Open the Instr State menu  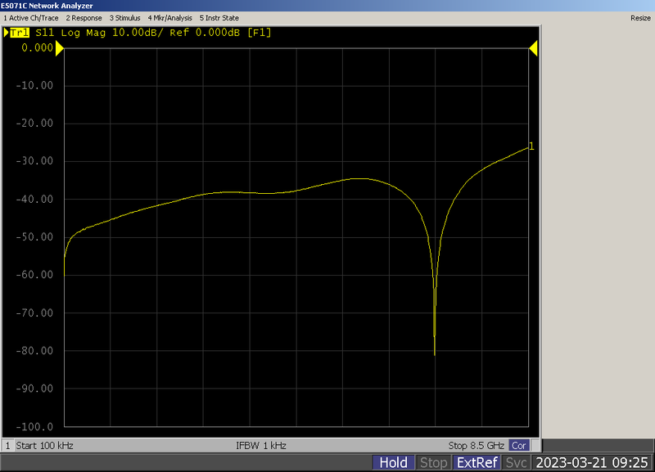click(219, 18)
